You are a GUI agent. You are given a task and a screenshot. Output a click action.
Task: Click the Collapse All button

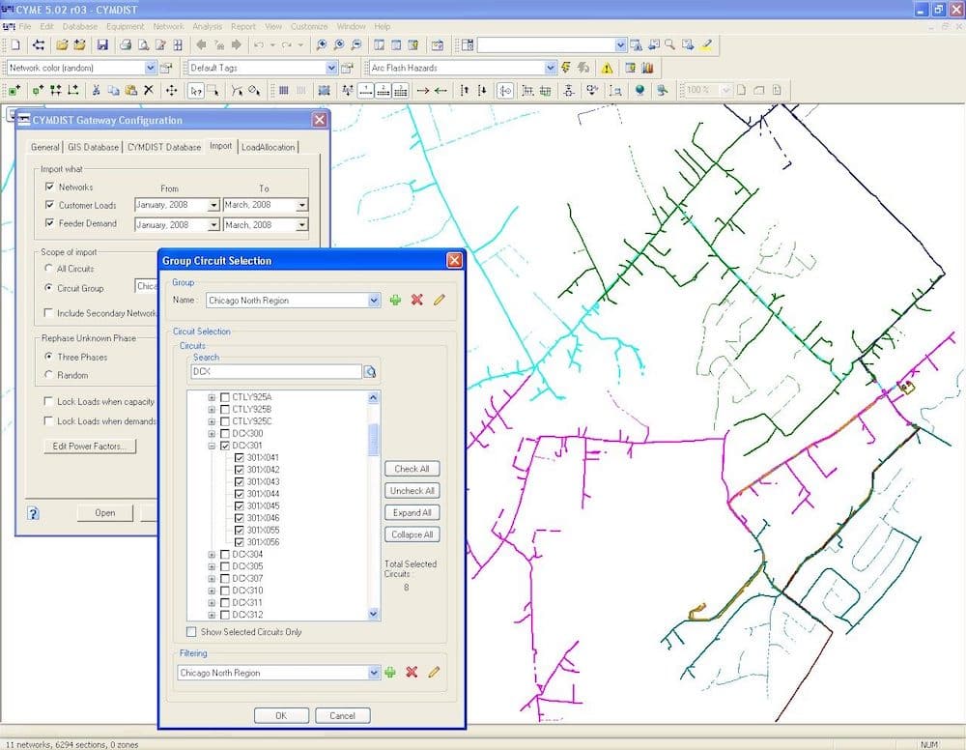pyautogui.click(x=412, y=534)
